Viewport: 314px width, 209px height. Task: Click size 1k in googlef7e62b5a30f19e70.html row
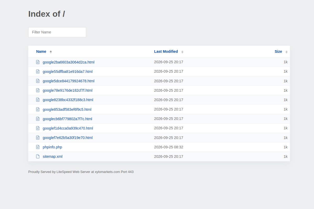[285, 138]
